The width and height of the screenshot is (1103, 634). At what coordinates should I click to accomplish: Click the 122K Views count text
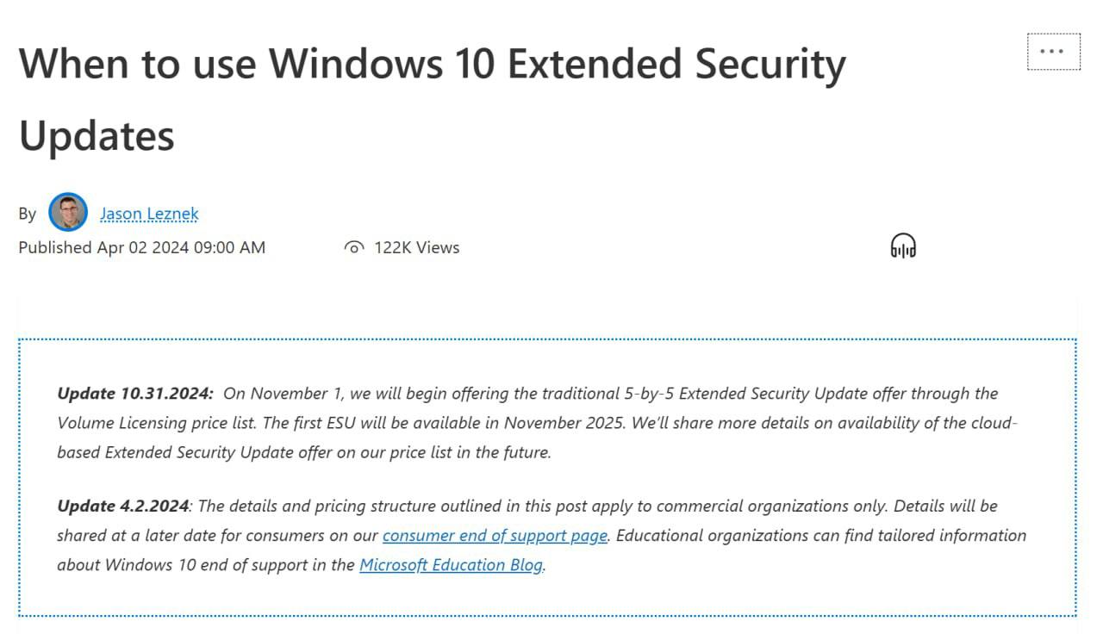[416, 248]
